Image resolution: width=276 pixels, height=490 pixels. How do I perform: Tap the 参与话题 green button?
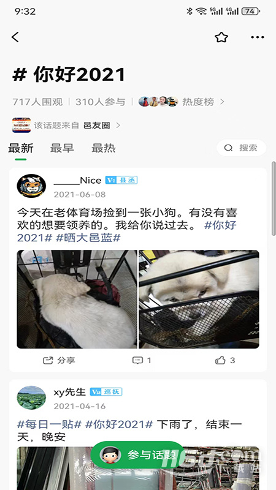point(139,455)
